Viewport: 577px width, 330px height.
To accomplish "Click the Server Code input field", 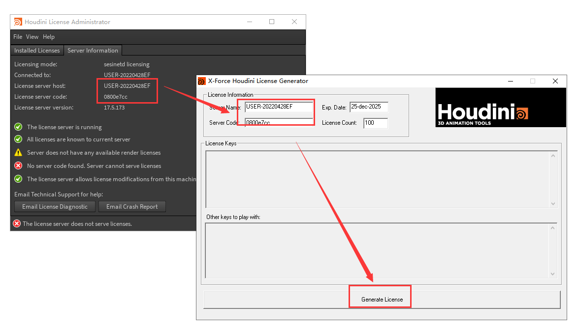I will click(279, 123).
